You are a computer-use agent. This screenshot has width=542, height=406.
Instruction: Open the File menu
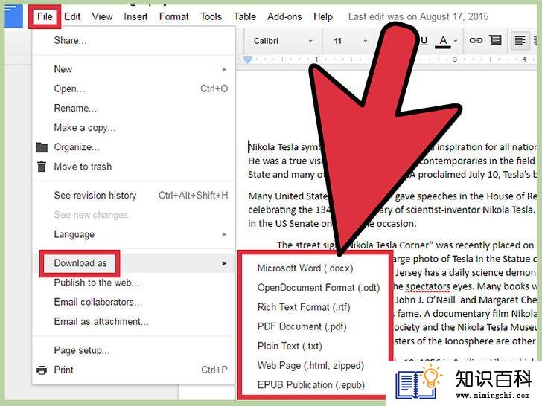45,16
